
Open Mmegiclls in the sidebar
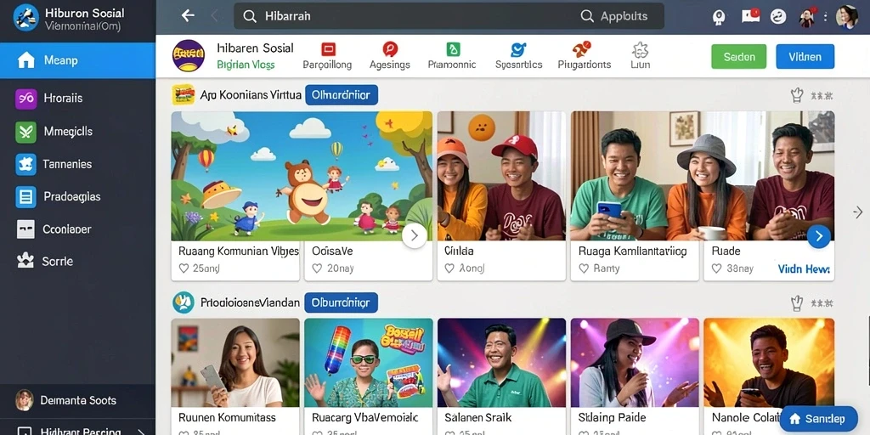click(77, 132)
